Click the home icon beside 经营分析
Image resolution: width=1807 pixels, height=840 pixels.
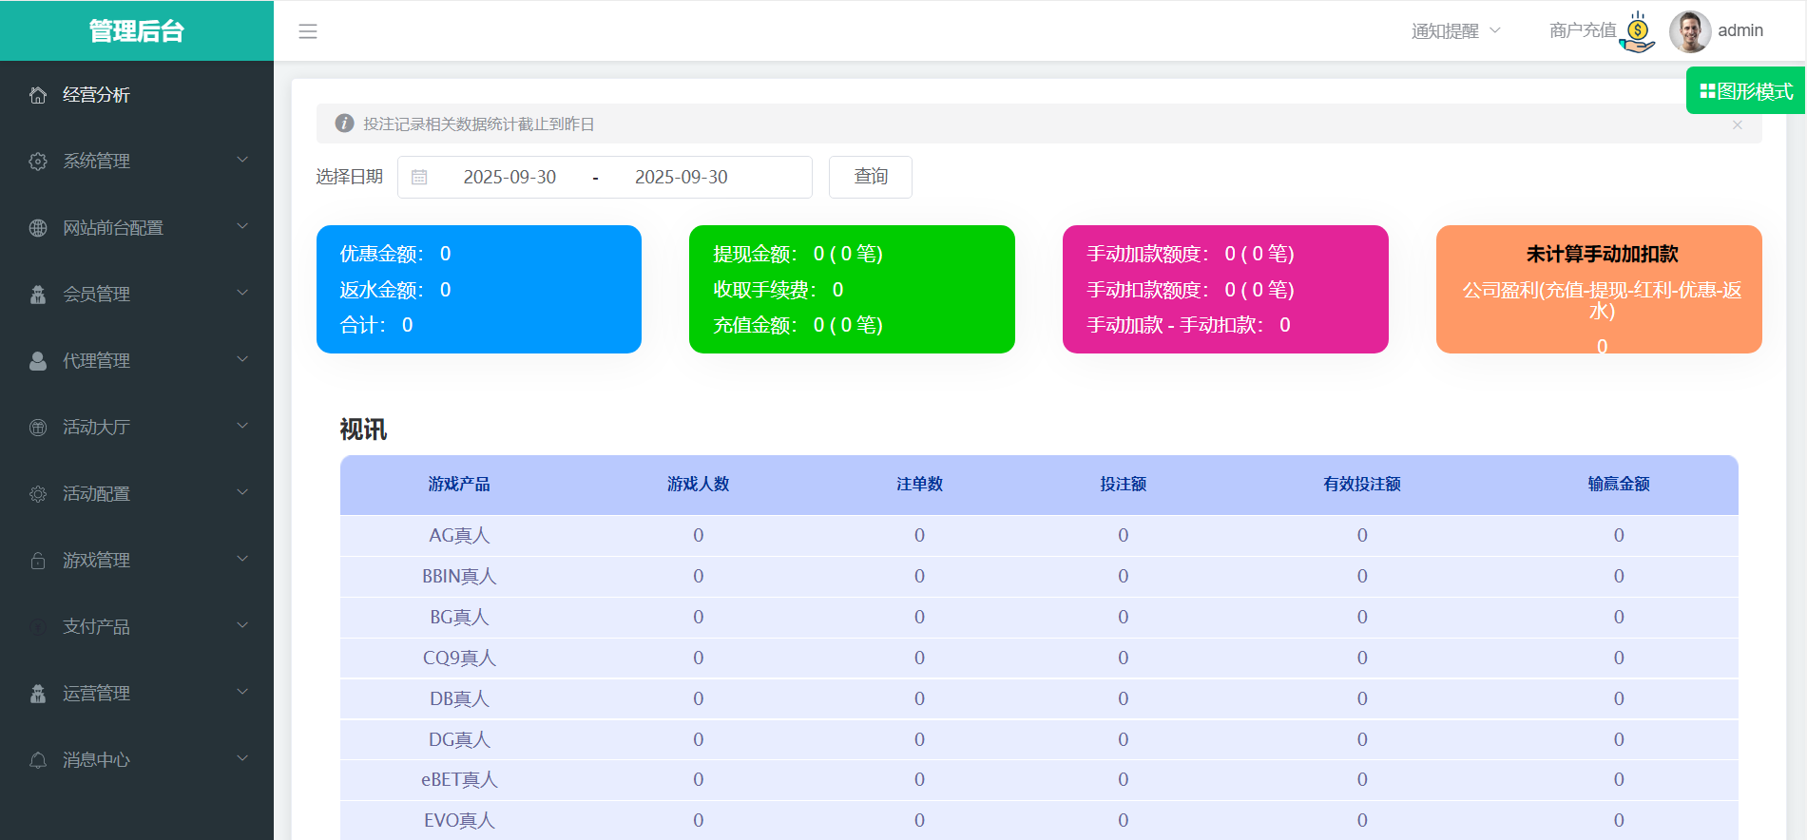click(x=38, y=95)
